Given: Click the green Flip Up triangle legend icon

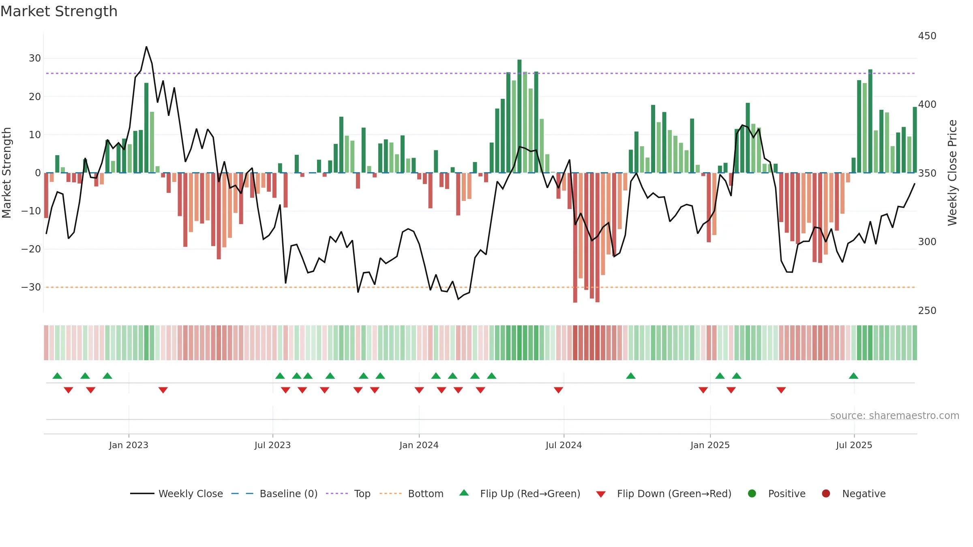Looking at the screenshot, I should click(464, 493).
